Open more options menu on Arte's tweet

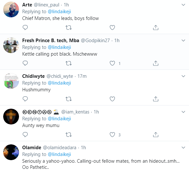coord(183,5)
